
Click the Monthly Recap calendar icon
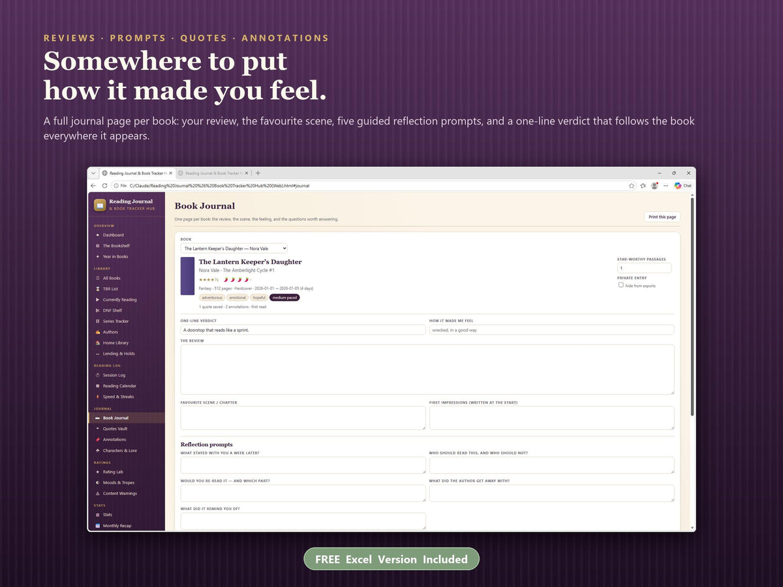tap(98, 526)
